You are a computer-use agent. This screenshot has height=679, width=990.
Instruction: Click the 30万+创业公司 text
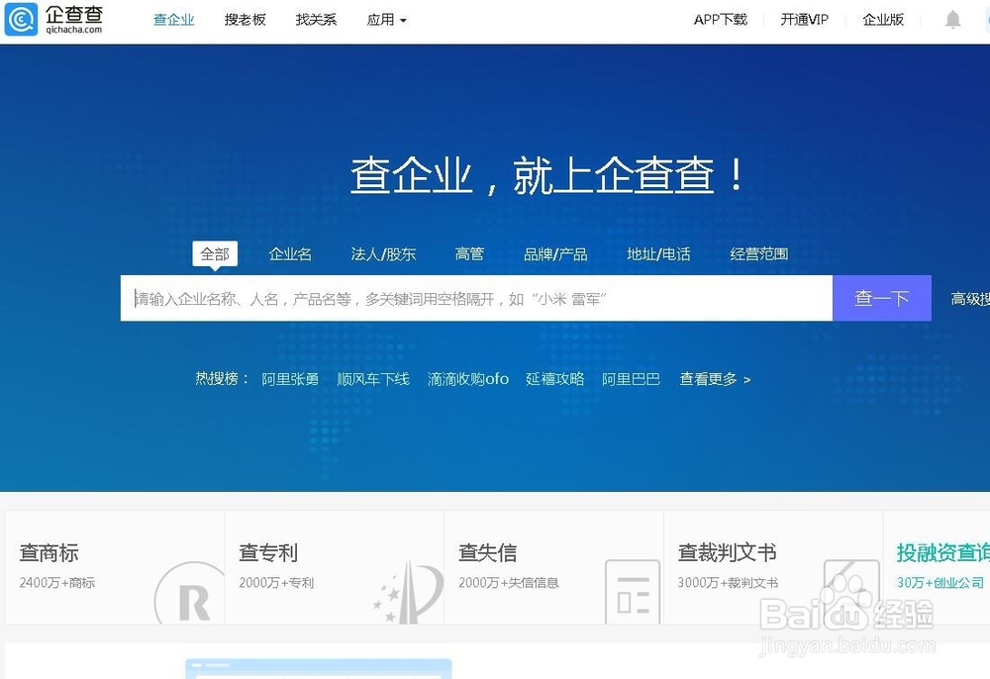[940, 582]
